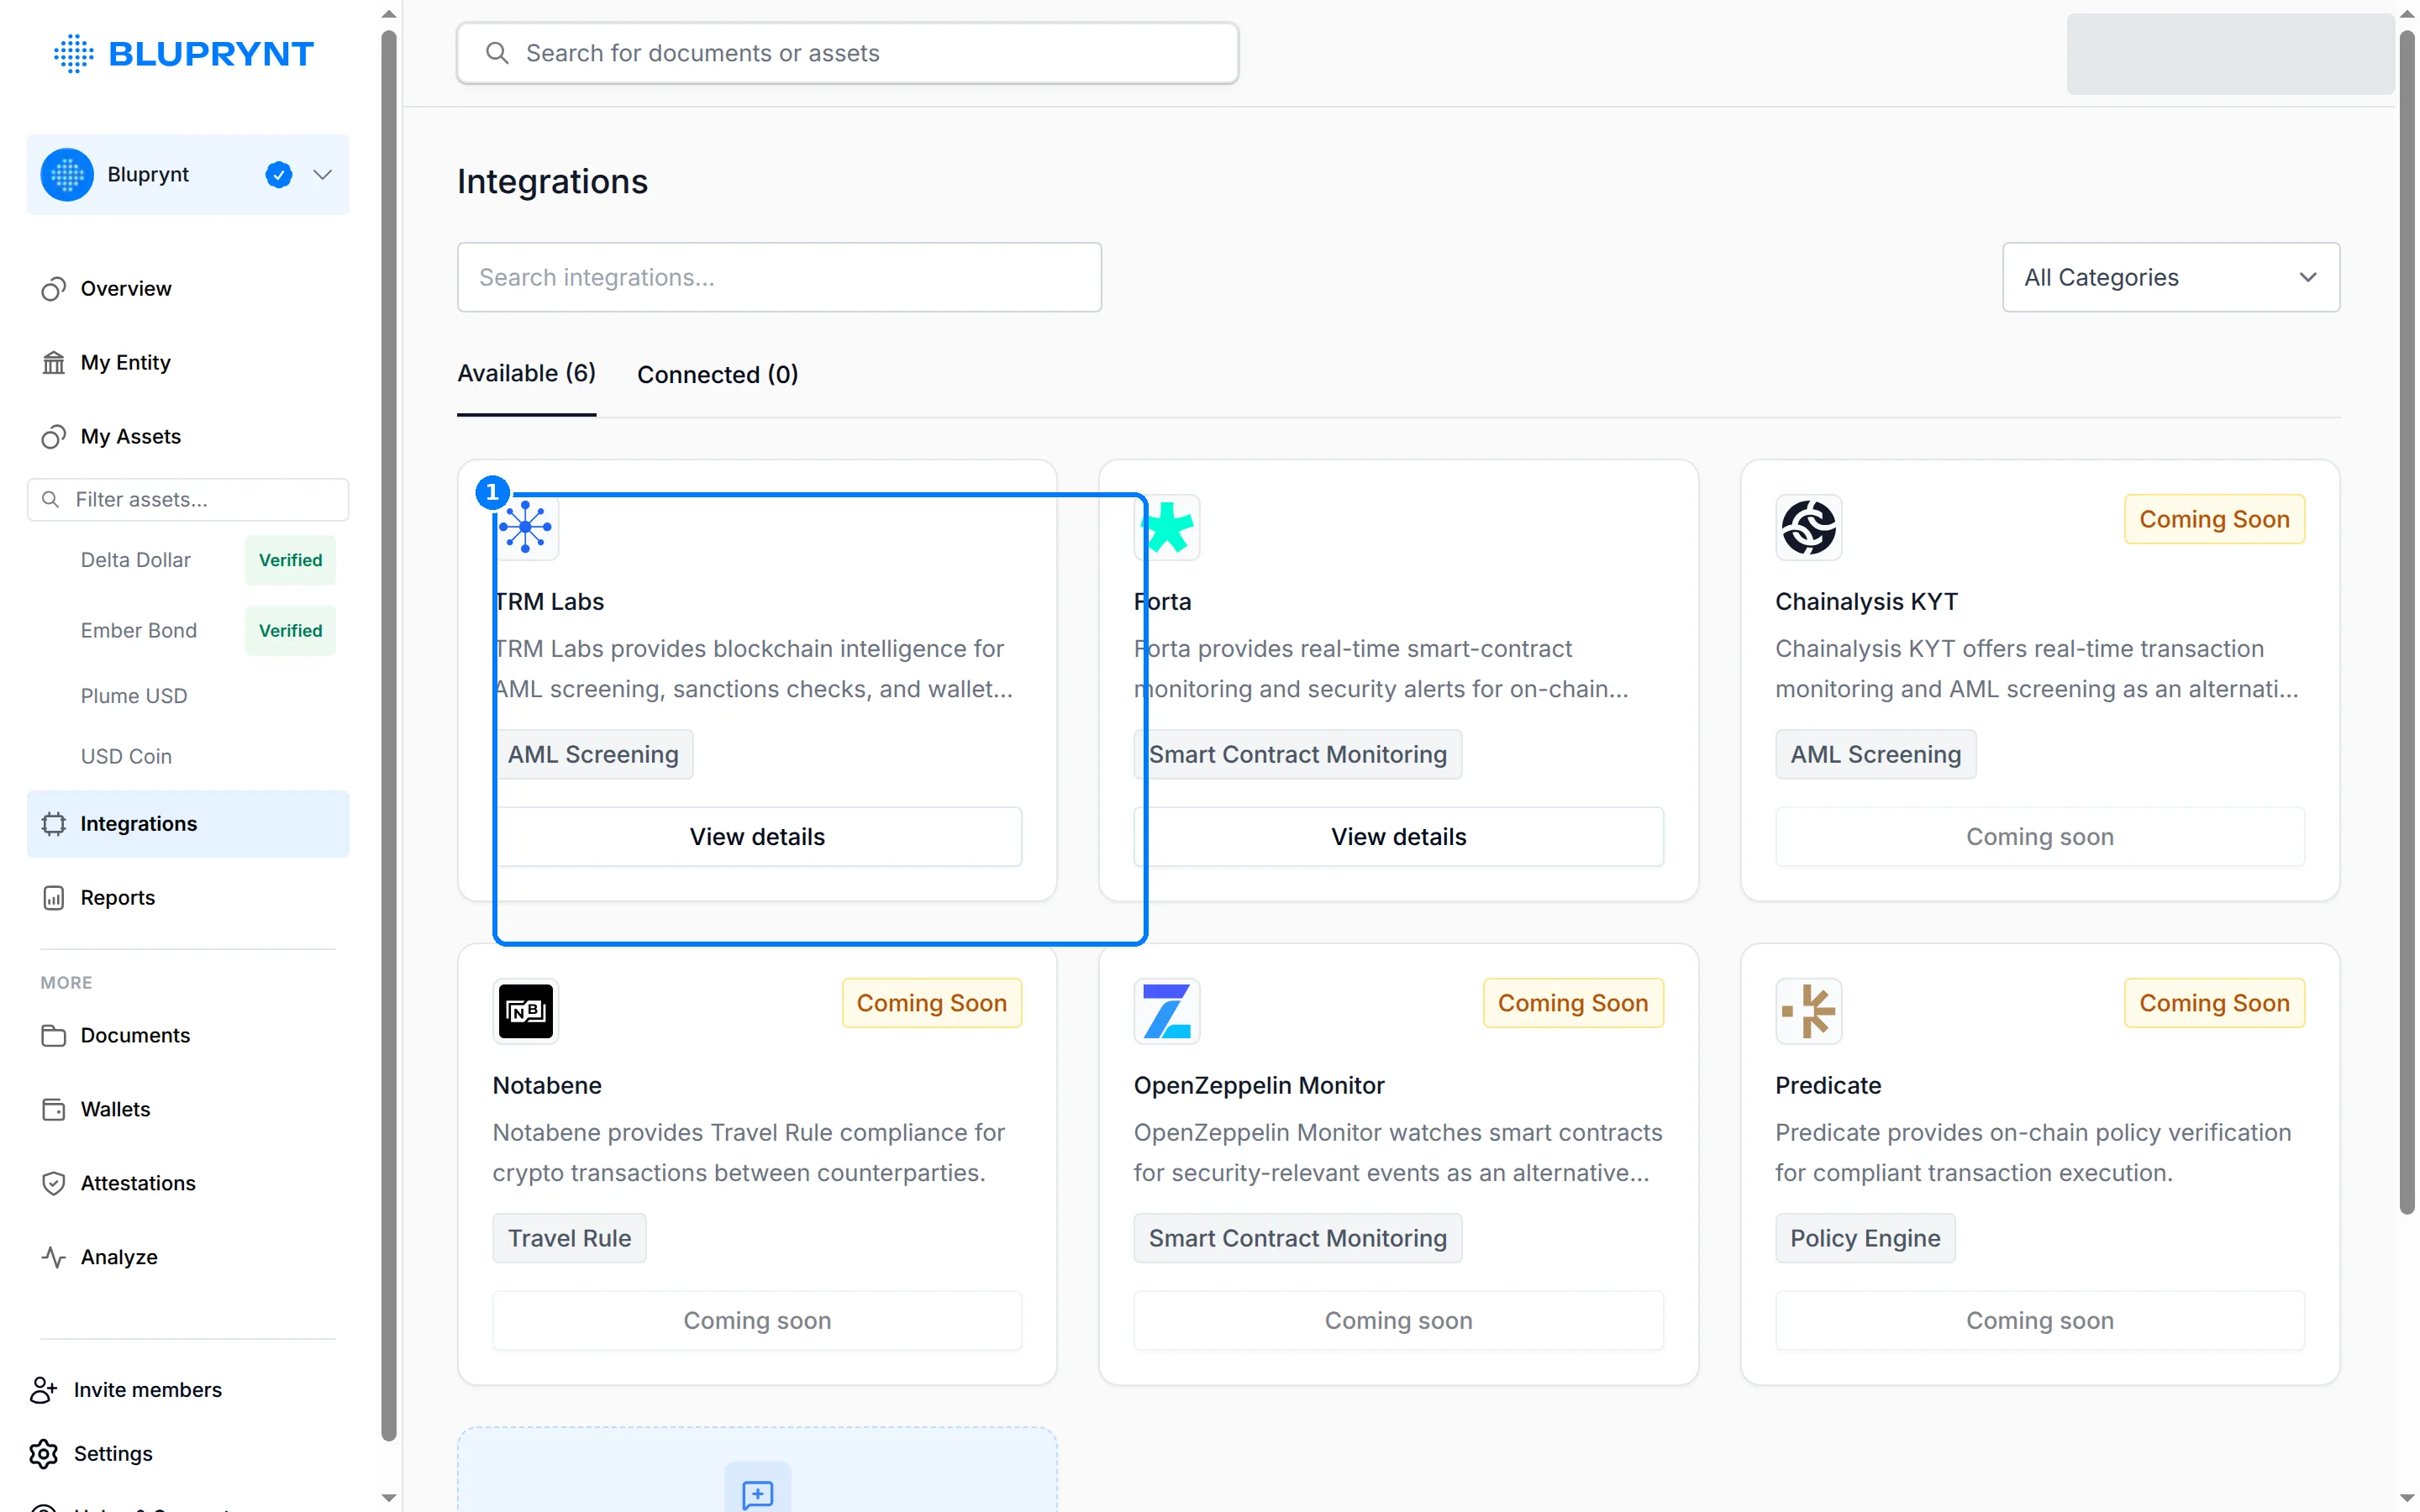
Task: Click the Forta logo icon
Action: [x=1166, y=527]
